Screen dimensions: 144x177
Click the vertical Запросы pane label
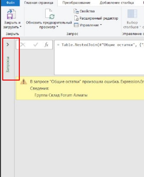click(x=8, y=64)
